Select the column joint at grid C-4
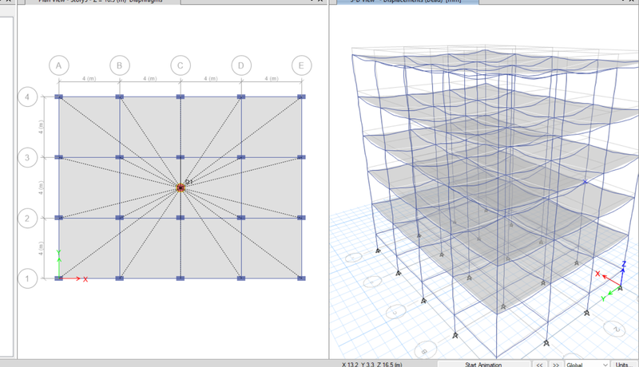This screenshot has width=639, height=367. 181,97
